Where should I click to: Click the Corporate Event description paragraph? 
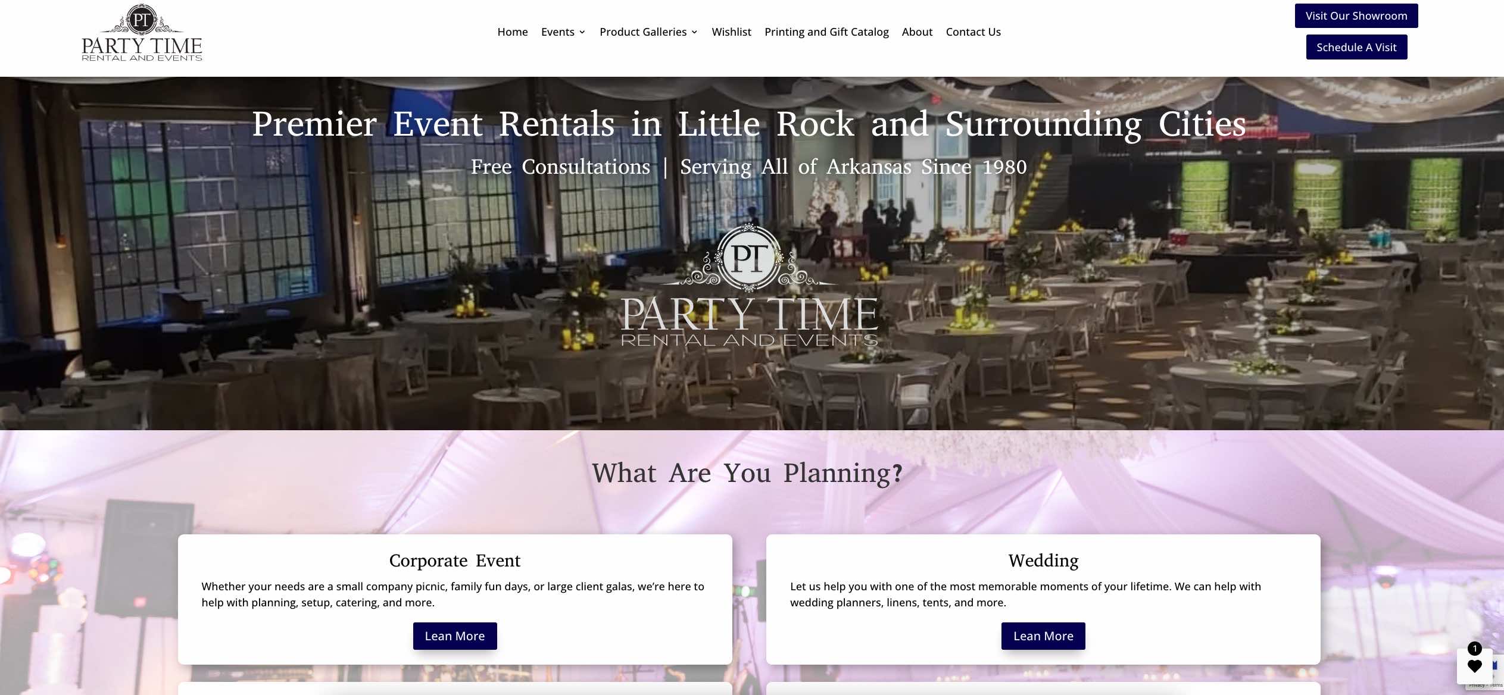pyautogui.click(x=453, y=594)
